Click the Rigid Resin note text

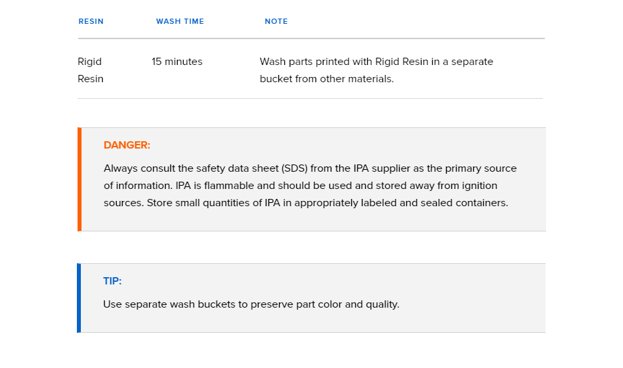pyautogui.click(x=376, y=70)
